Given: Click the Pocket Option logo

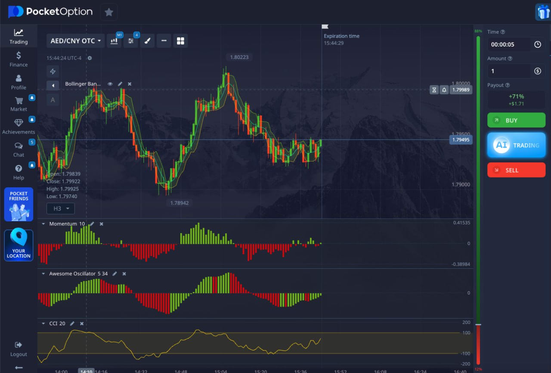Looking at the screenshot, I should [x=50, y=12].
